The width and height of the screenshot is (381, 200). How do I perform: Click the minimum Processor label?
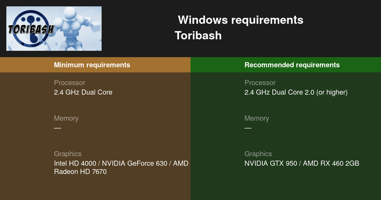click(69, 83)
